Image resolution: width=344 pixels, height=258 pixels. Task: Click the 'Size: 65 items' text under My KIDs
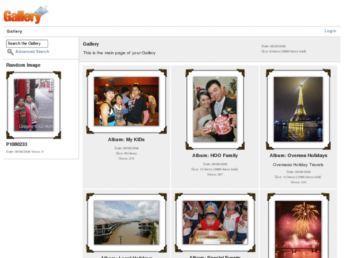coord(126,153)
